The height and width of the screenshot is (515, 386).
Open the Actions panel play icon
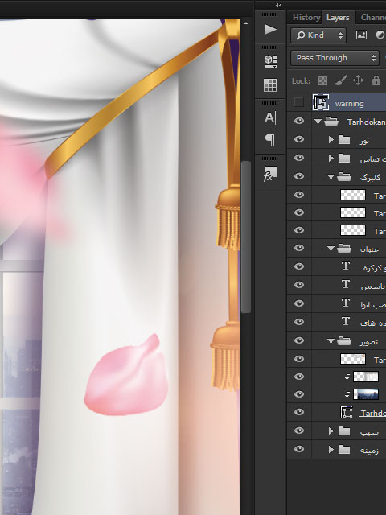(x=270, y=29)
